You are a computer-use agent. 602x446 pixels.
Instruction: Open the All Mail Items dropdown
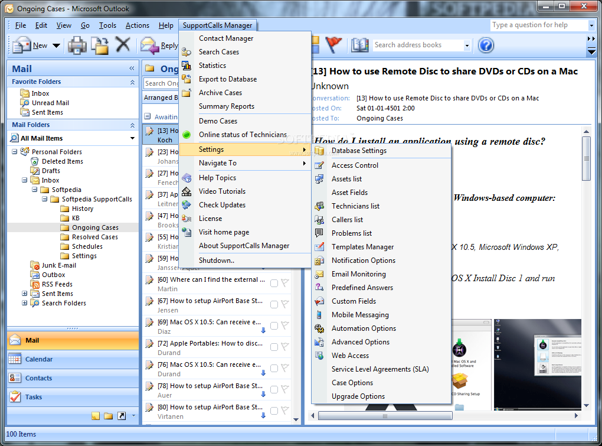click(132, 138)
